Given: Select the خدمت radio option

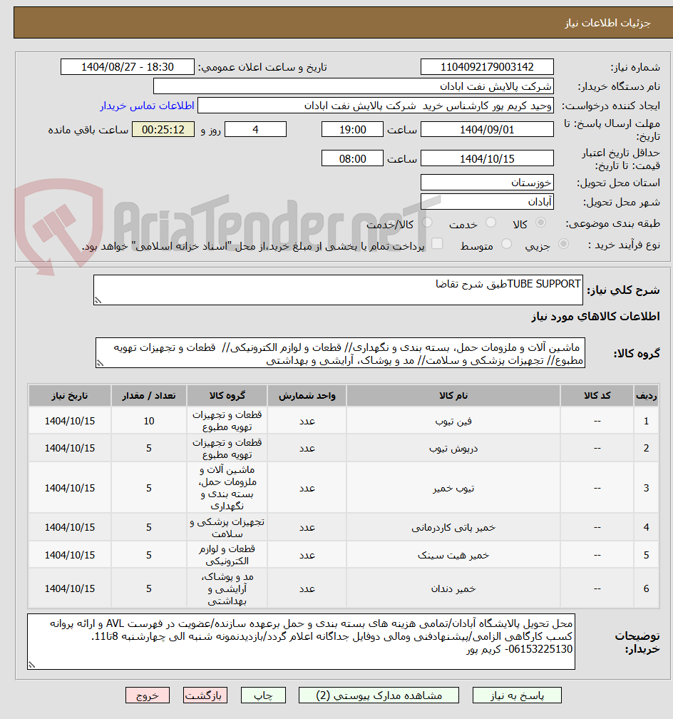Looking at the screenshot, I should point(491,222).
